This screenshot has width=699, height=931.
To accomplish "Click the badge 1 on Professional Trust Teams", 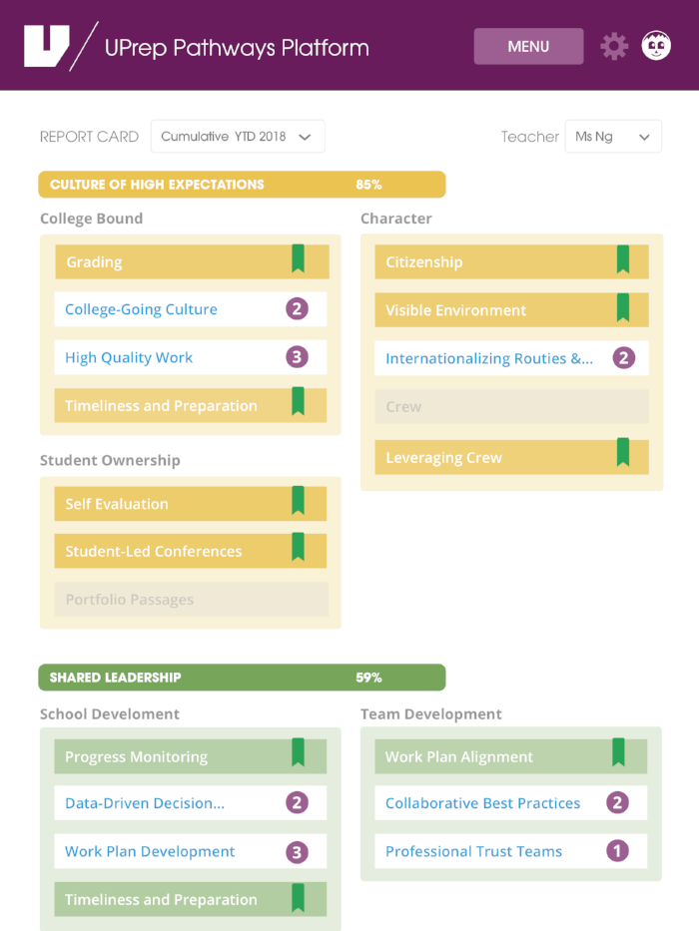I will pyautogui.click(x=617, y=851).
